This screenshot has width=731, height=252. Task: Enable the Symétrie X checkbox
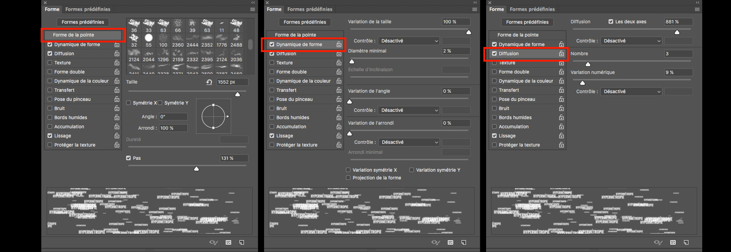pyautogui.click(x=129, y=103)
